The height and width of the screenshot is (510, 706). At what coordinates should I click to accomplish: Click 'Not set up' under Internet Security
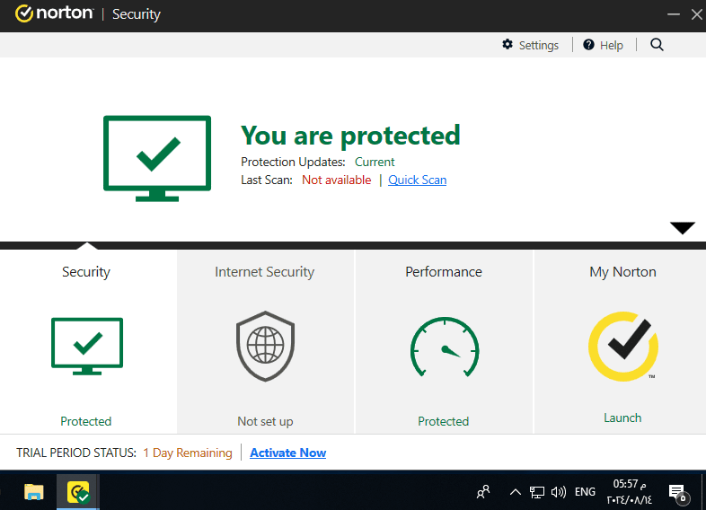(x=265, y=421)
